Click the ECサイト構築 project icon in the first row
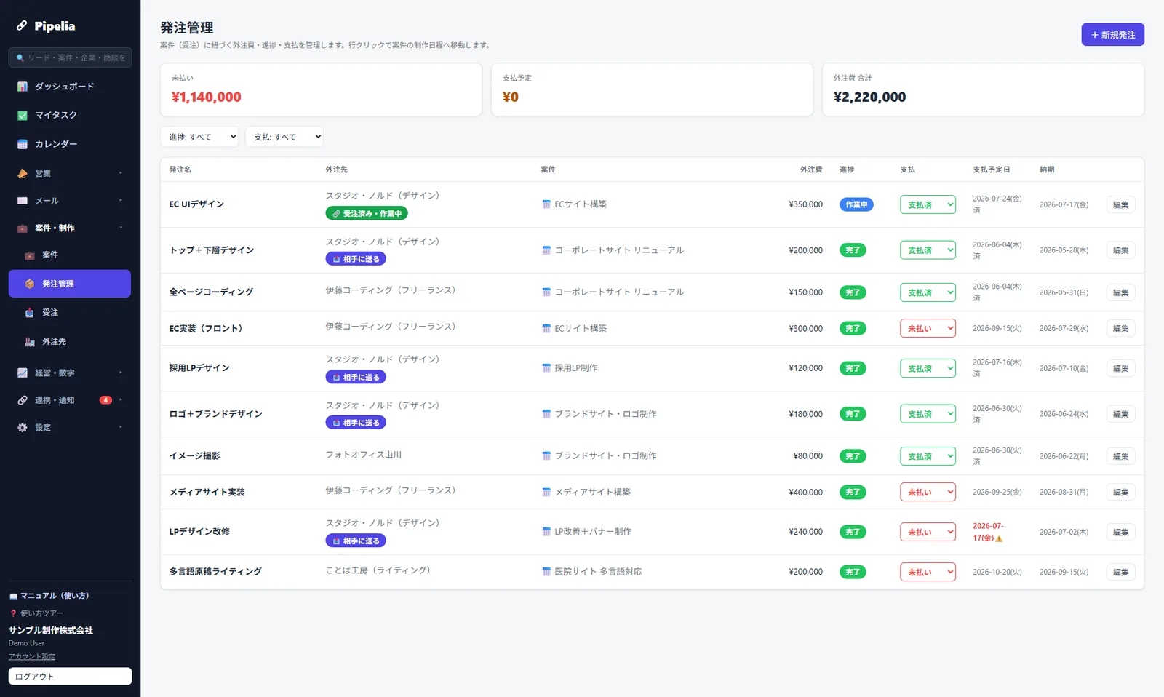The image size is (1164, 697). (x=546, y=204)
